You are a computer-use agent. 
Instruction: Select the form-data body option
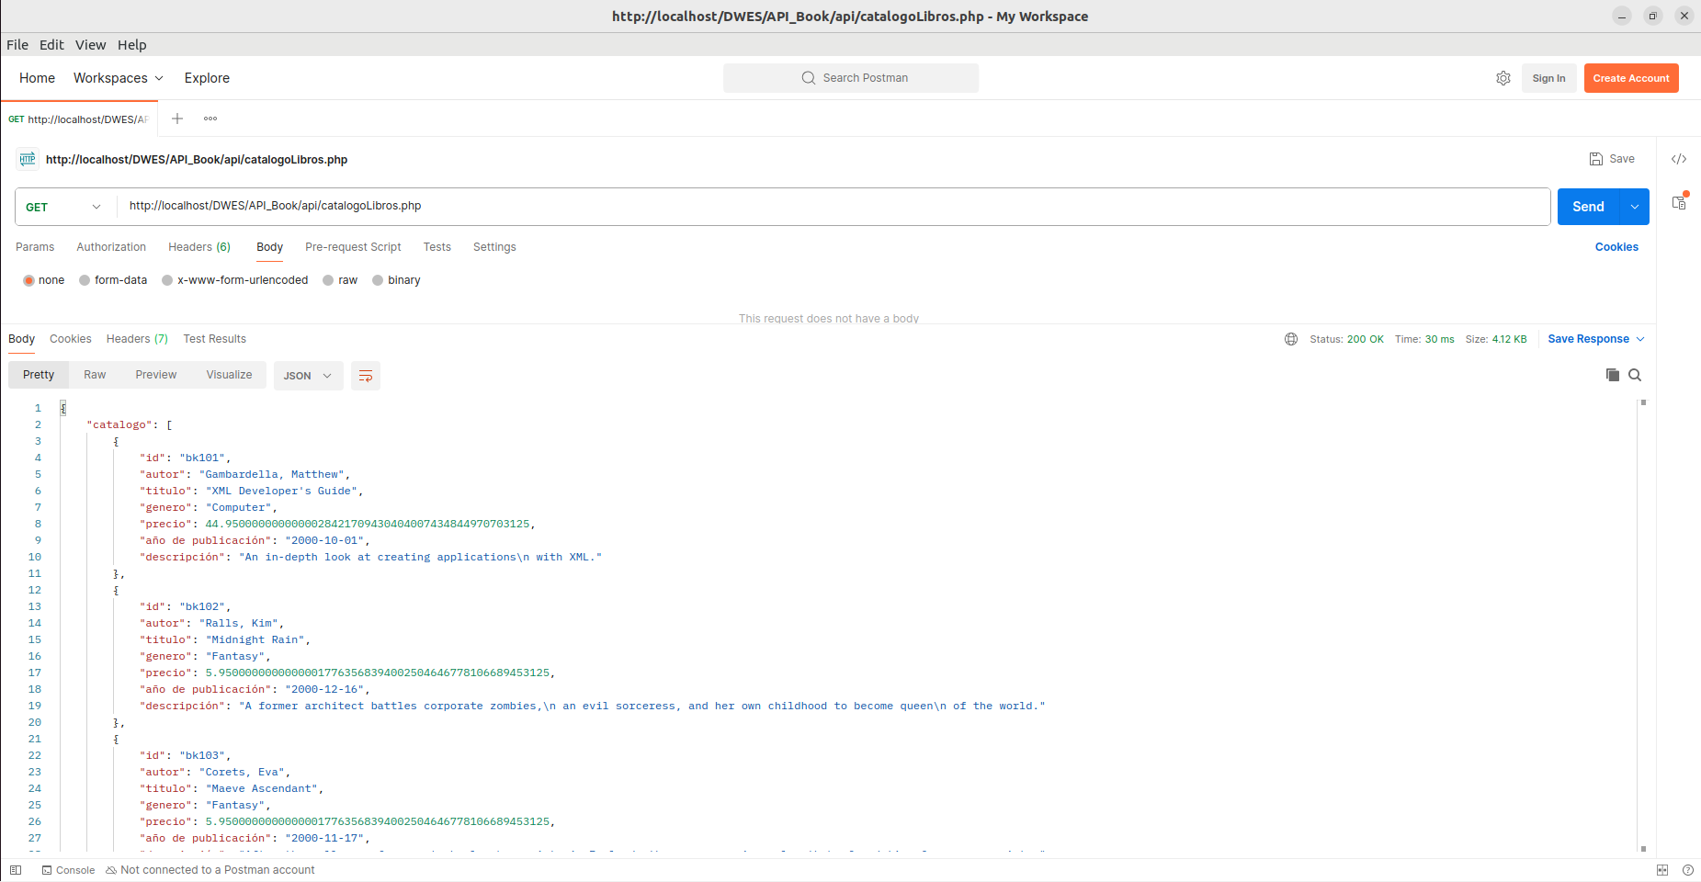click(x=85, y=280)
